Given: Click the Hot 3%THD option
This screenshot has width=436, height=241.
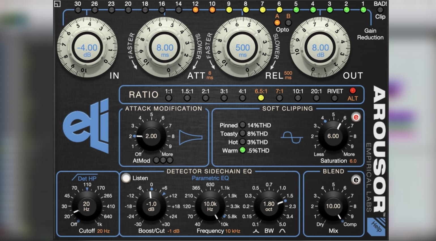Looking at the screenshot, I should click(x=243, y=142).
